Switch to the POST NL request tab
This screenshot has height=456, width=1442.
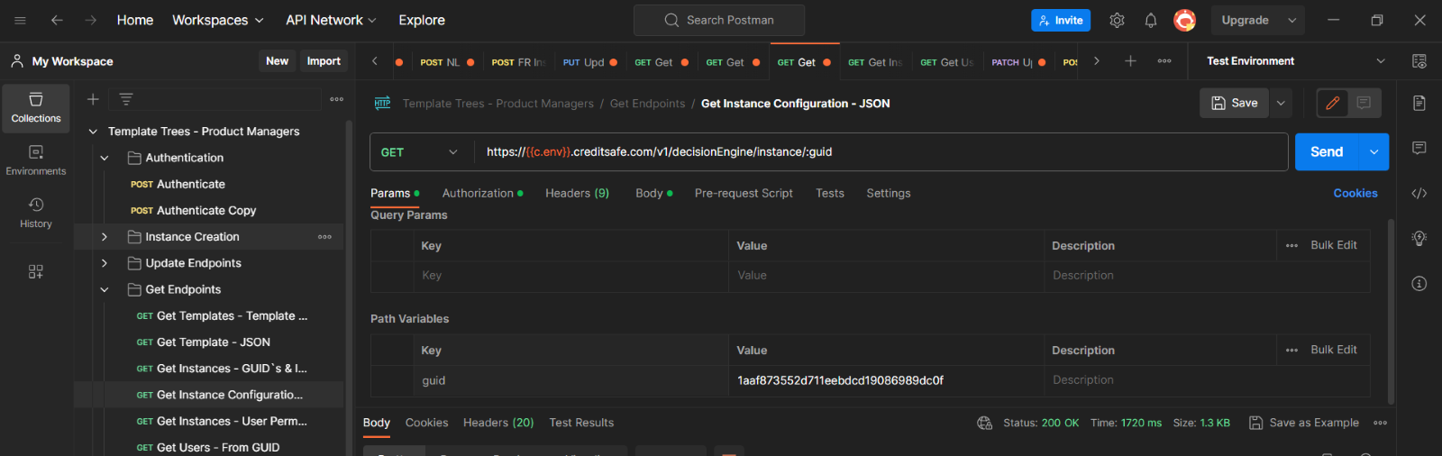[x=446, y=62]
